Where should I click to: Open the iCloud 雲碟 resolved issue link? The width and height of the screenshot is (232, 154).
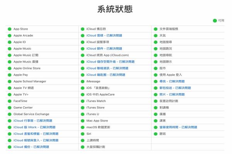[104, 35]
